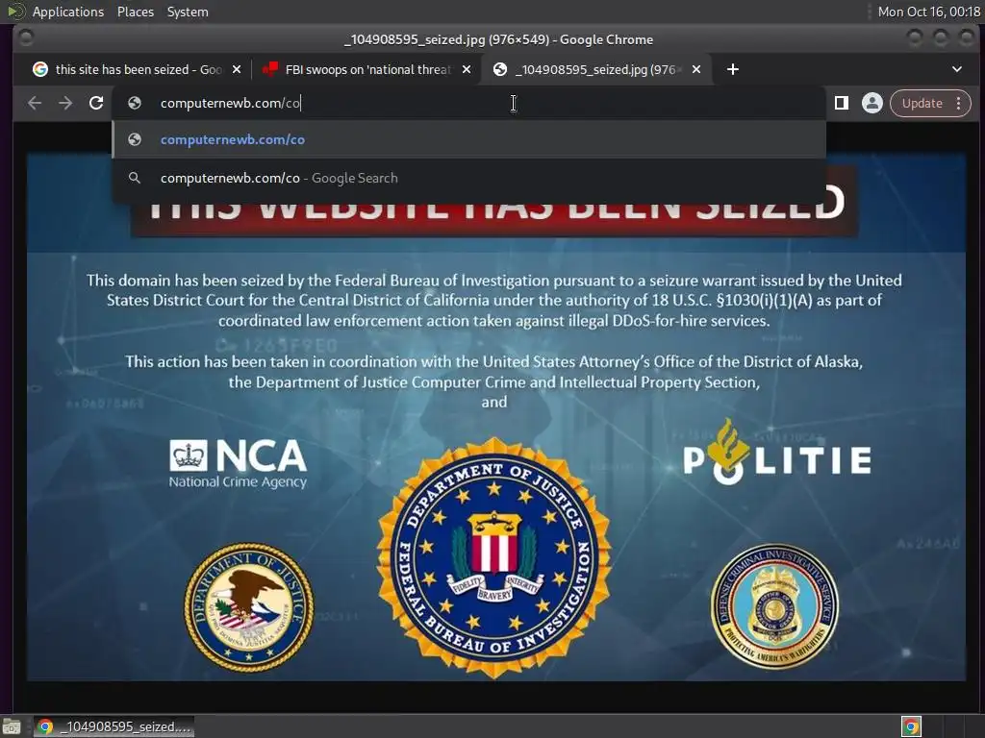Open Chrome's three-dot menu
This screenshot has width=985, height=738.
point(959,103)
